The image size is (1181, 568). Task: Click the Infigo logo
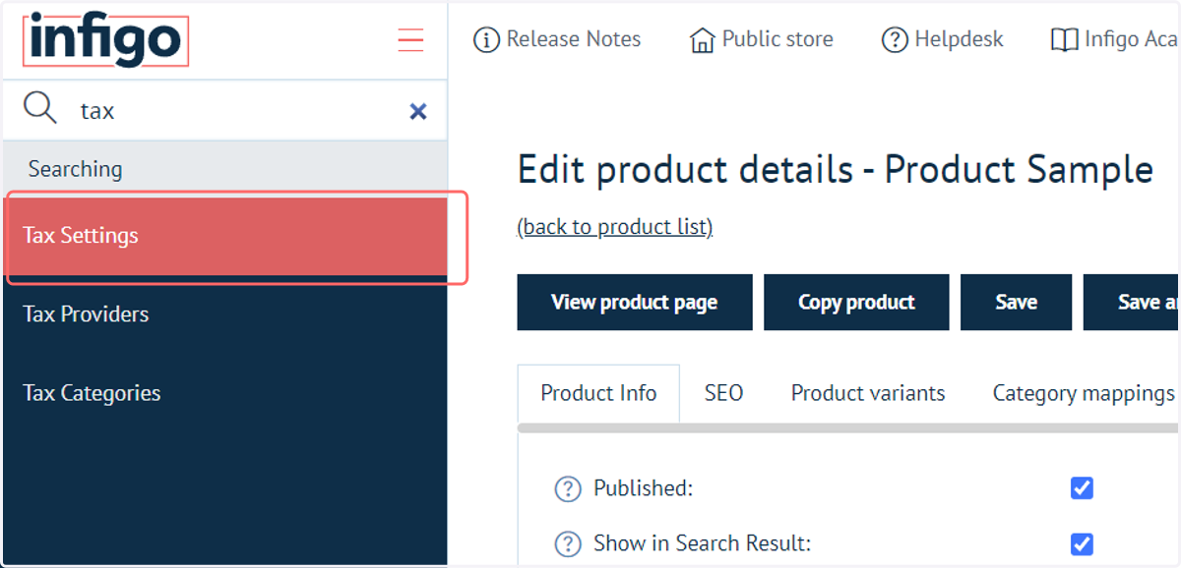click(x=105, y=39)
